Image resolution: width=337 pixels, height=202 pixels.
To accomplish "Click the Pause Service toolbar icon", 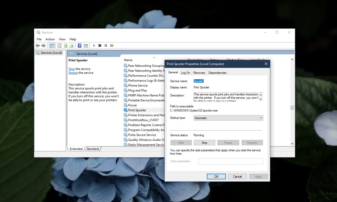I will click(x=106, y=45).
